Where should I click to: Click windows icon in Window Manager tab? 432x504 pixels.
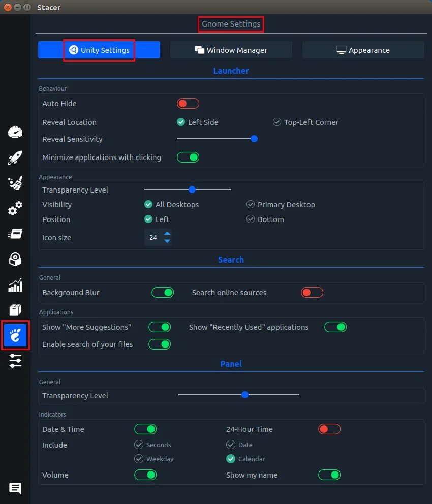pyautogui.click(x=200, y=50)
